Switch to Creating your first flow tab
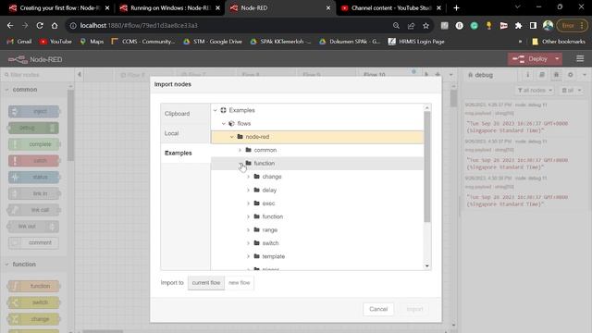Image resolution: width=592 pixels, height=333 pixels. coord(59,8)
